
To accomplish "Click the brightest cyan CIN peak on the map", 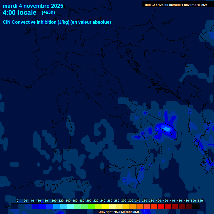I will [167, 129].
